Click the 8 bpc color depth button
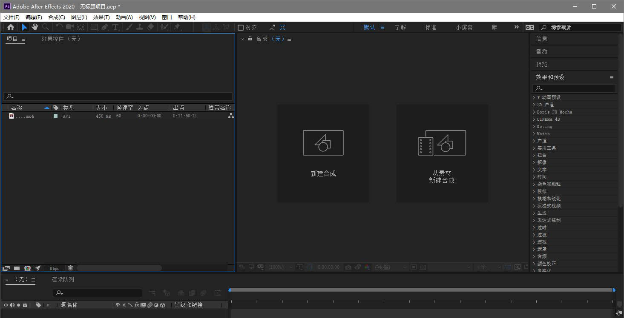The image size is (624, 318). pos(55,269)
